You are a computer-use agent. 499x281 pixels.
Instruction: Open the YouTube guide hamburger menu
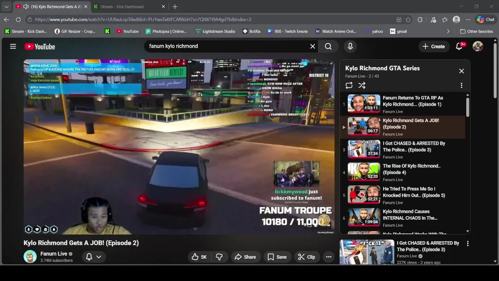coord(13,46)
